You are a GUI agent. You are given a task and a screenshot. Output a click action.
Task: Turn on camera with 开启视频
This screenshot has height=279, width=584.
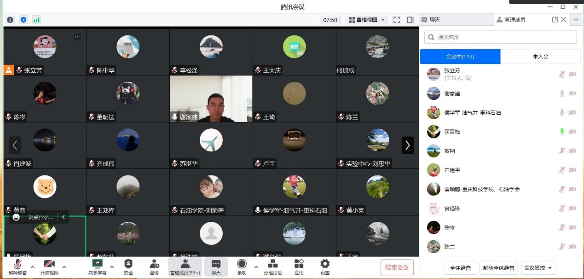pos(49,266)
